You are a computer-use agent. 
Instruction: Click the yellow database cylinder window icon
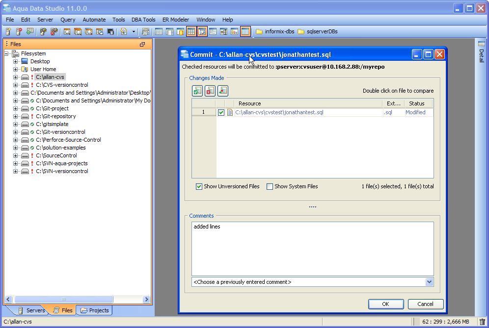[180, 31]
